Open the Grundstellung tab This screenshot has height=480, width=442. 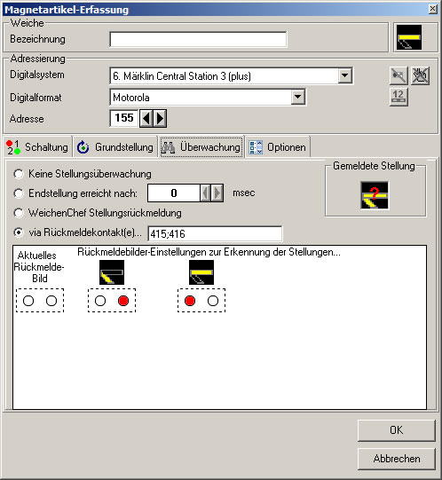click(115, 147)
